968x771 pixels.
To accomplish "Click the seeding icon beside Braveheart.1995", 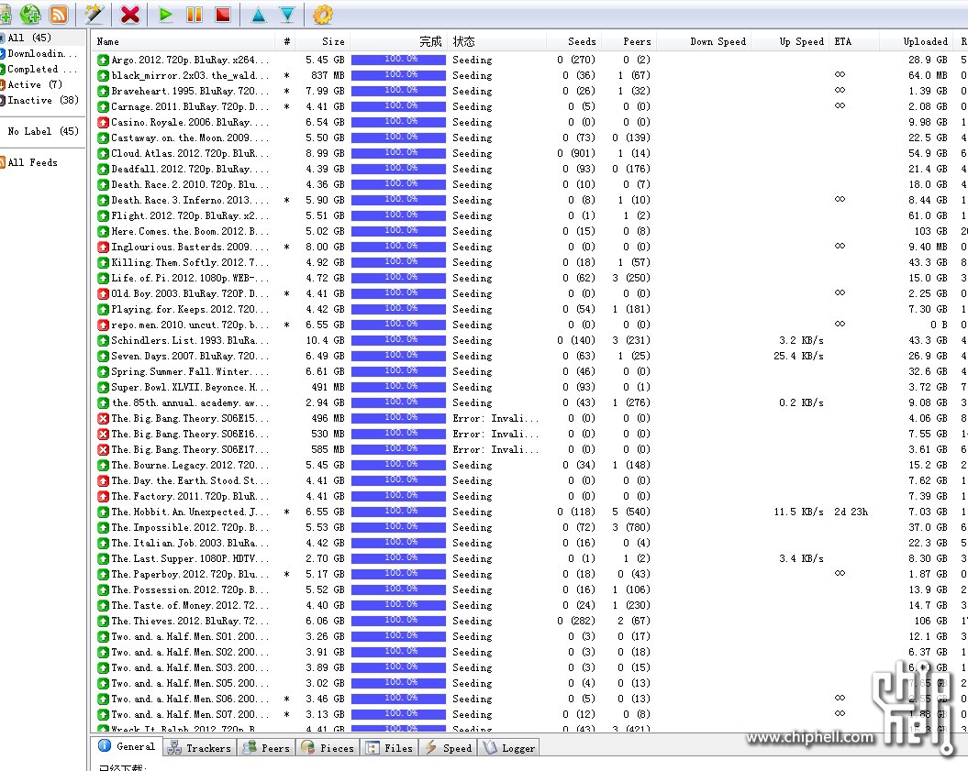I will point(103,92).
